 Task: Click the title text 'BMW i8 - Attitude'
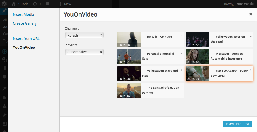pyautogui.click(x=159, y=37)
